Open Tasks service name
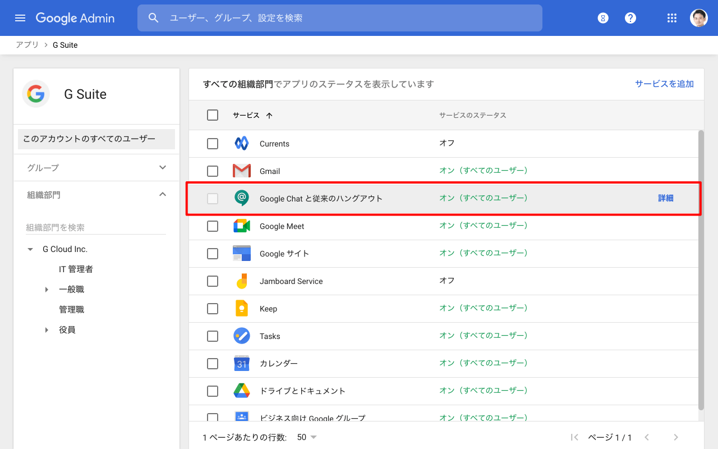The image size is (718, 449). point(270,336)
